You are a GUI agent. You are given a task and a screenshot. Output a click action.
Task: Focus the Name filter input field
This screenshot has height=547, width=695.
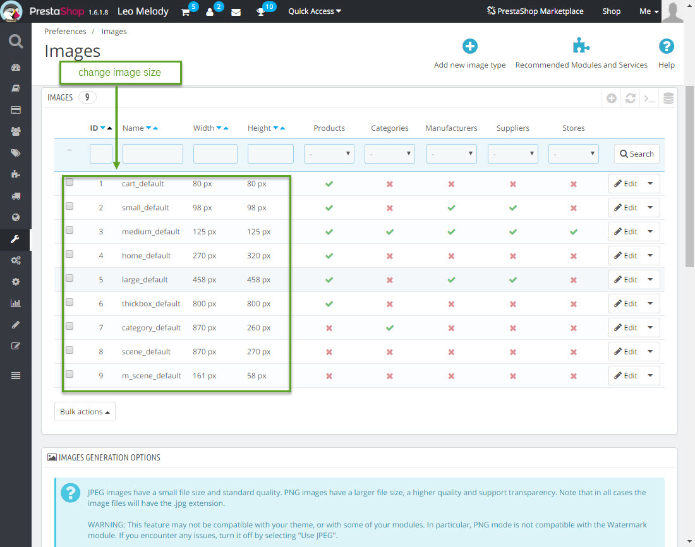pos(153,154)
